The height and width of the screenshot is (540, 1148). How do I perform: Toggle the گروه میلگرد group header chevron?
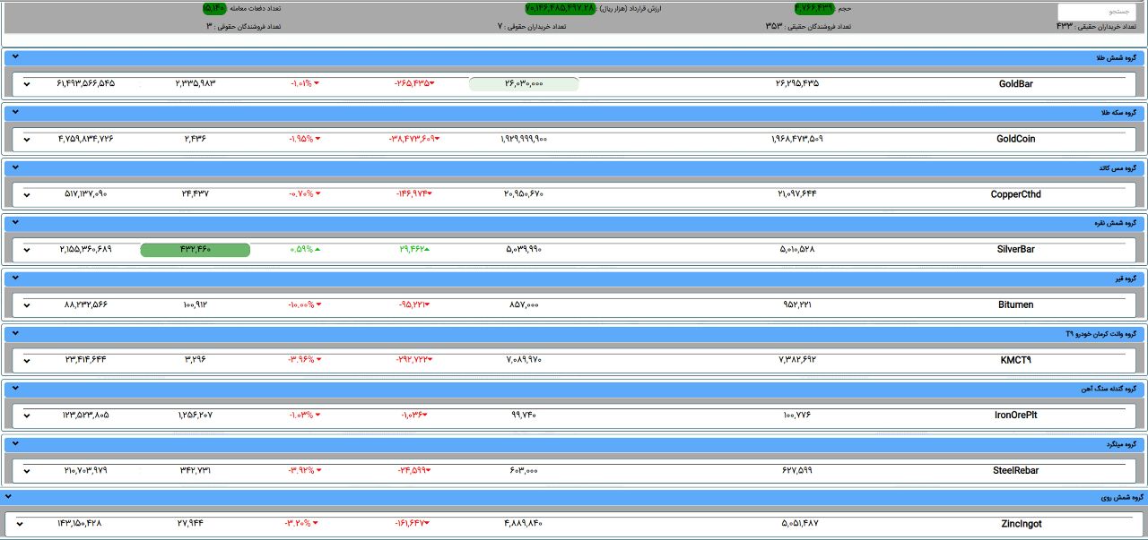click(15, 444)
